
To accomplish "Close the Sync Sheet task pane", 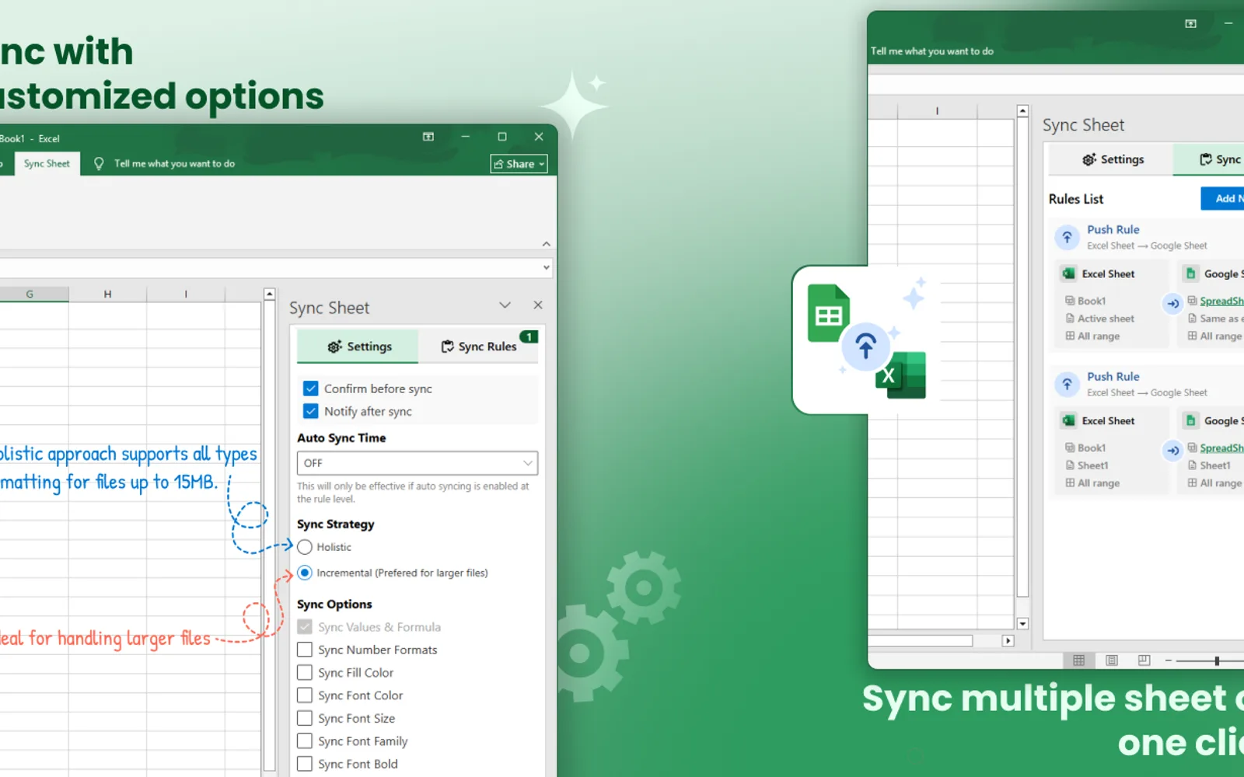I will tap(538, 305).
